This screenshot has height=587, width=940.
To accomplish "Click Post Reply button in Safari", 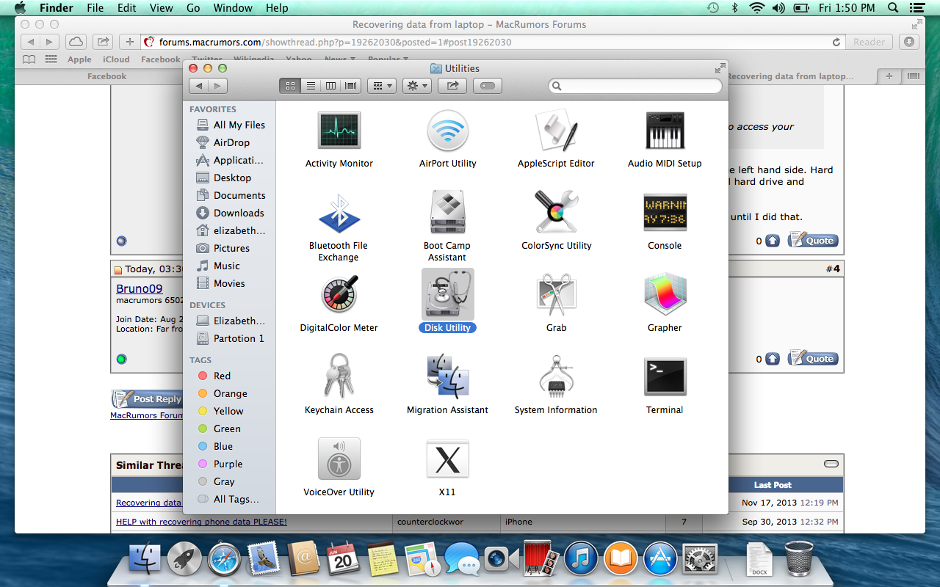I will point(147,398).
